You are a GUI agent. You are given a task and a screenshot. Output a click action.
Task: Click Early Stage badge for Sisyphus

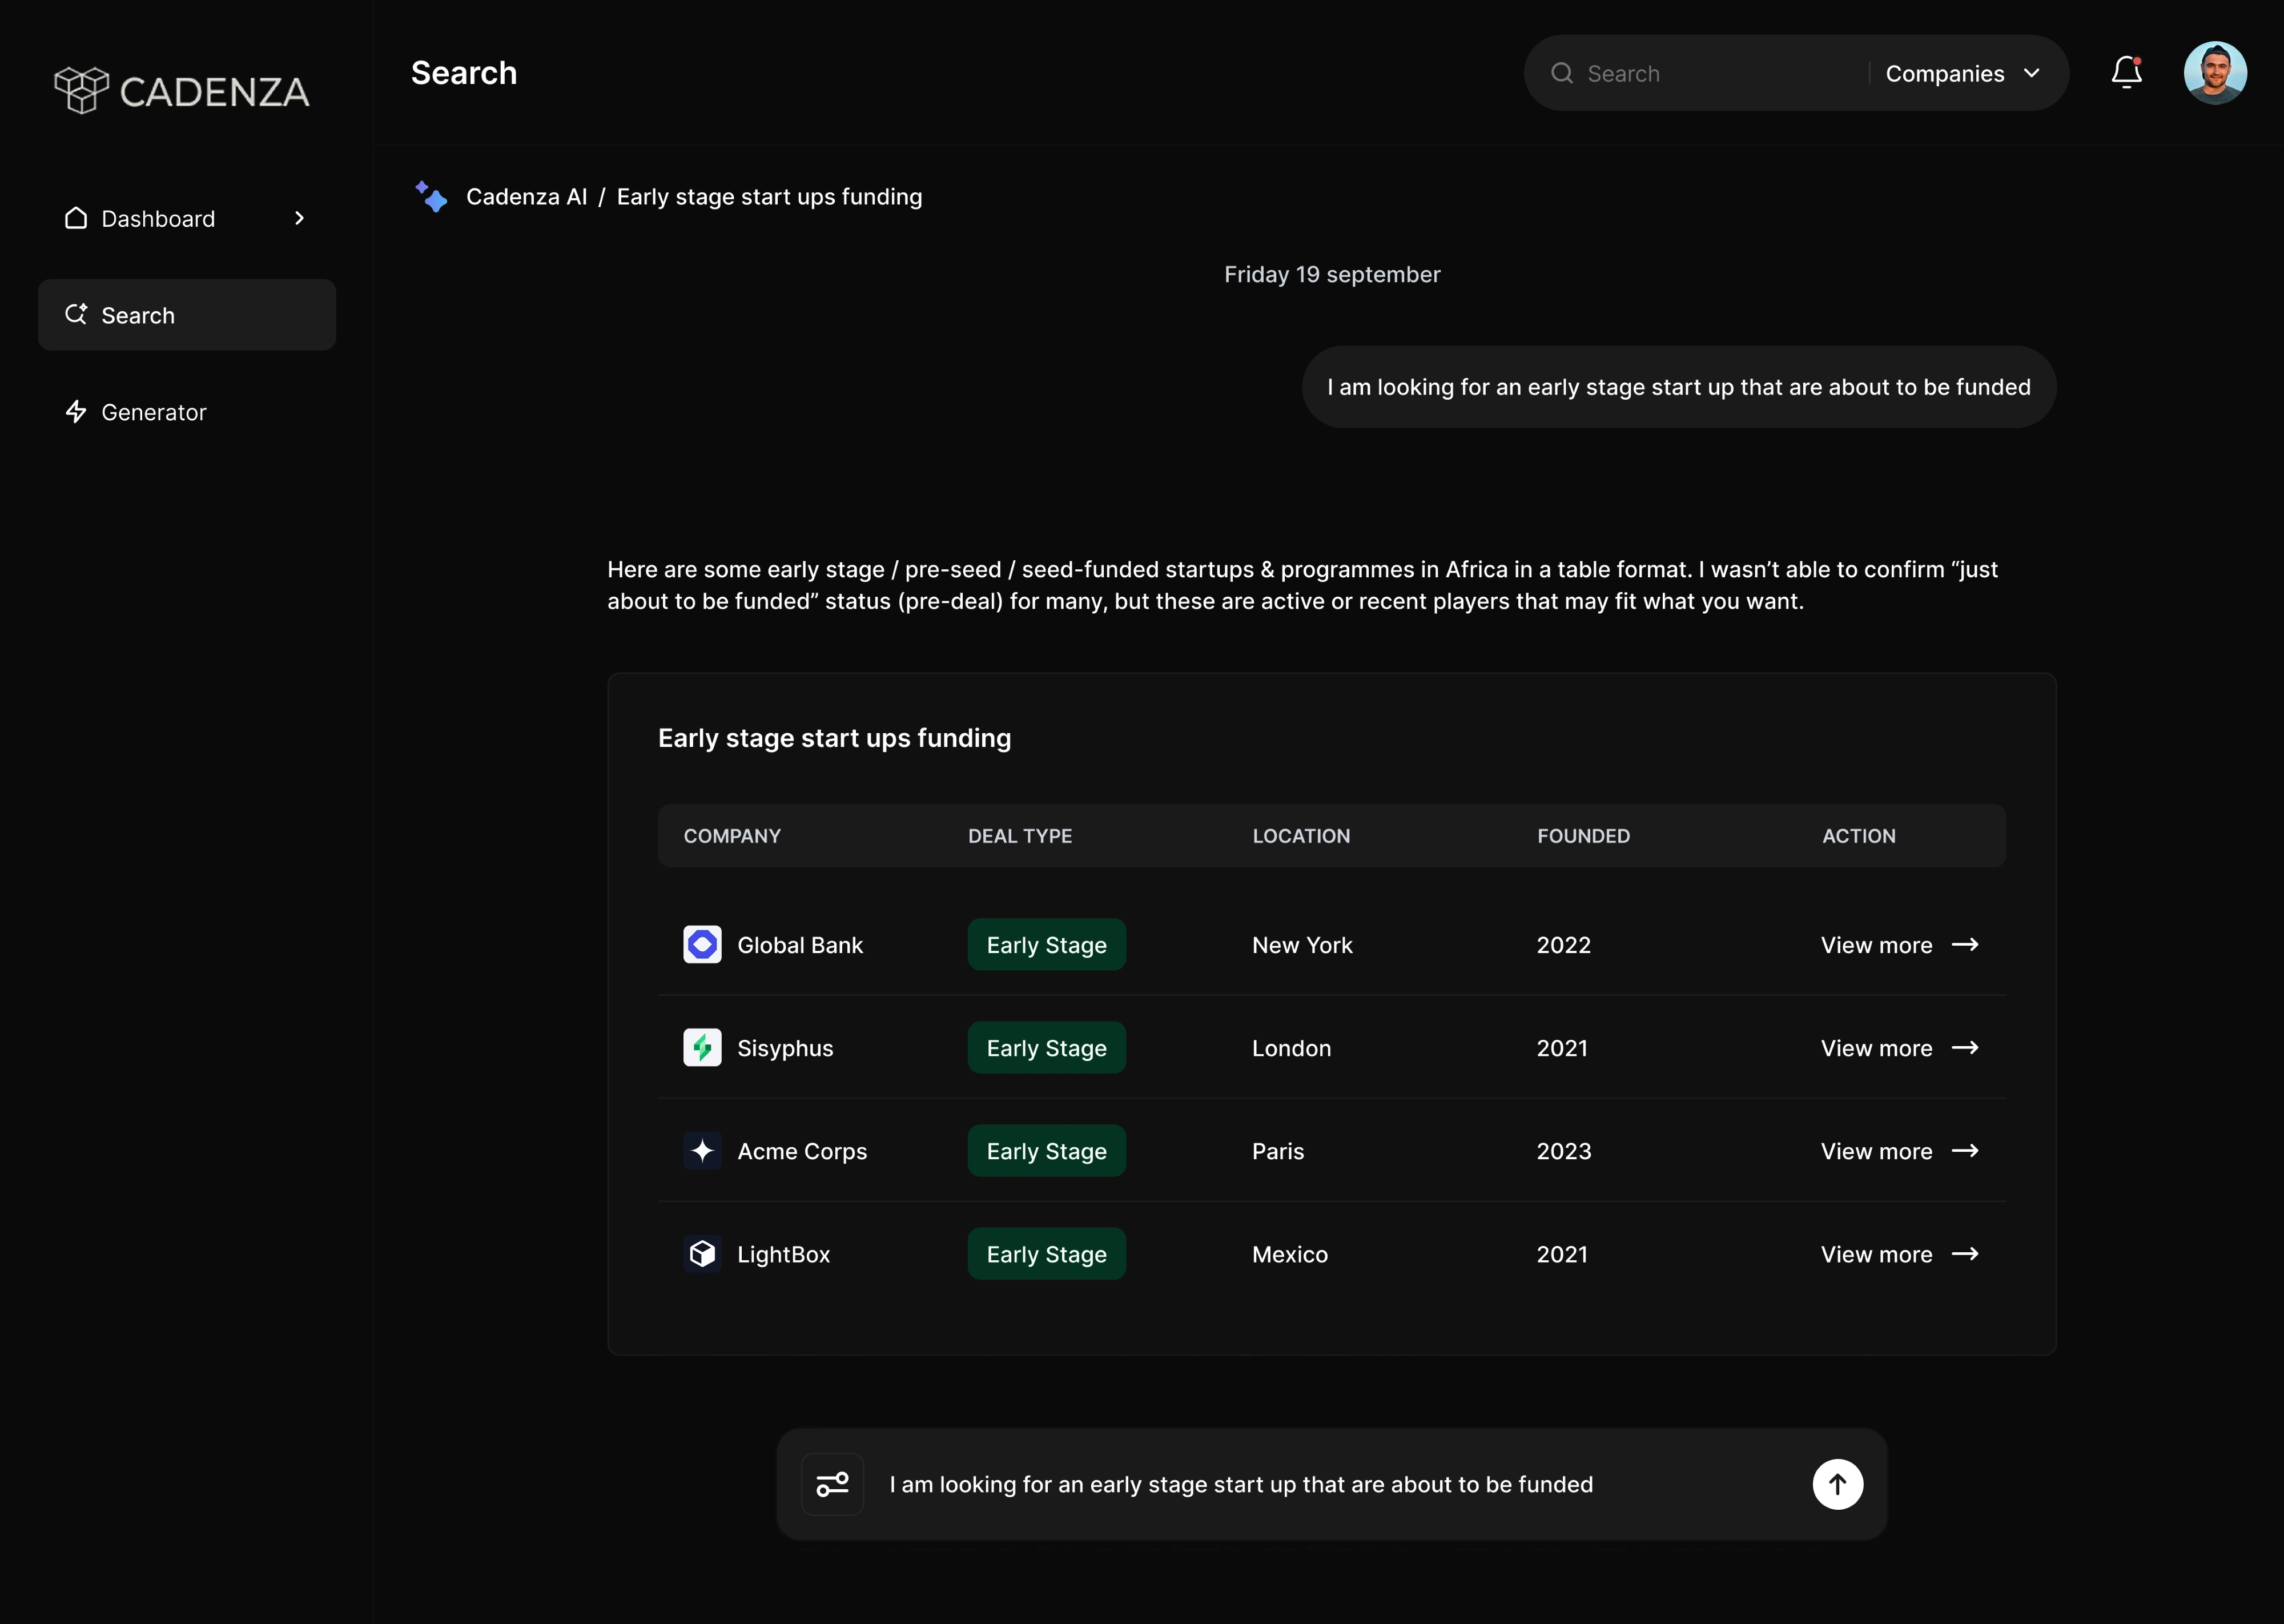click(1046, 1048)
